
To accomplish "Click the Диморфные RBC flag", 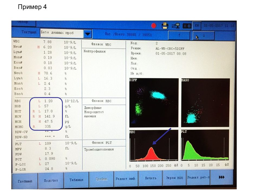I will click(x=93, y=108).
